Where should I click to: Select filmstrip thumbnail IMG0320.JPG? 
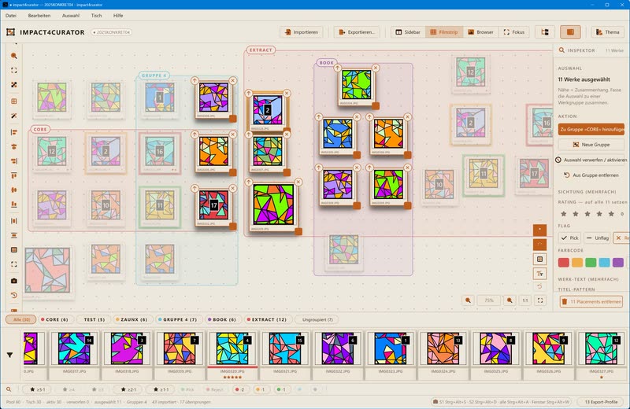coord(232,354)
